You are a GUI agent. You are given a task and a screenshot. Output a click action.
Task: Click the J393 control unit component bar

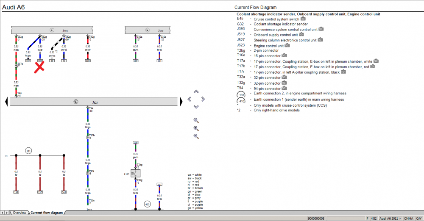pos(52,30)
